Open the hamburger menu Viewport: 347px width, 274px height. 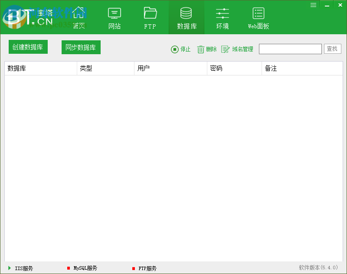313,5
